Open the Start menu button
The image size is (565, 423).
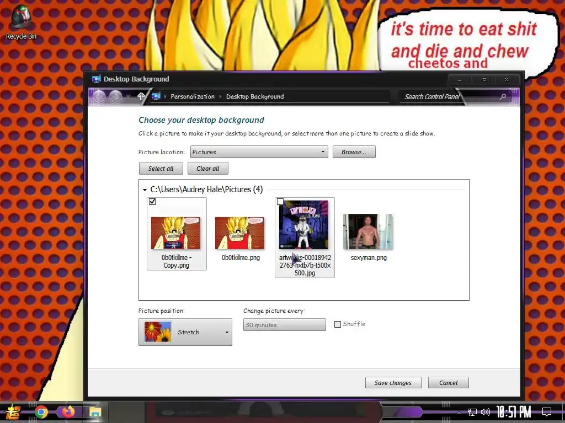pos(13,412)
